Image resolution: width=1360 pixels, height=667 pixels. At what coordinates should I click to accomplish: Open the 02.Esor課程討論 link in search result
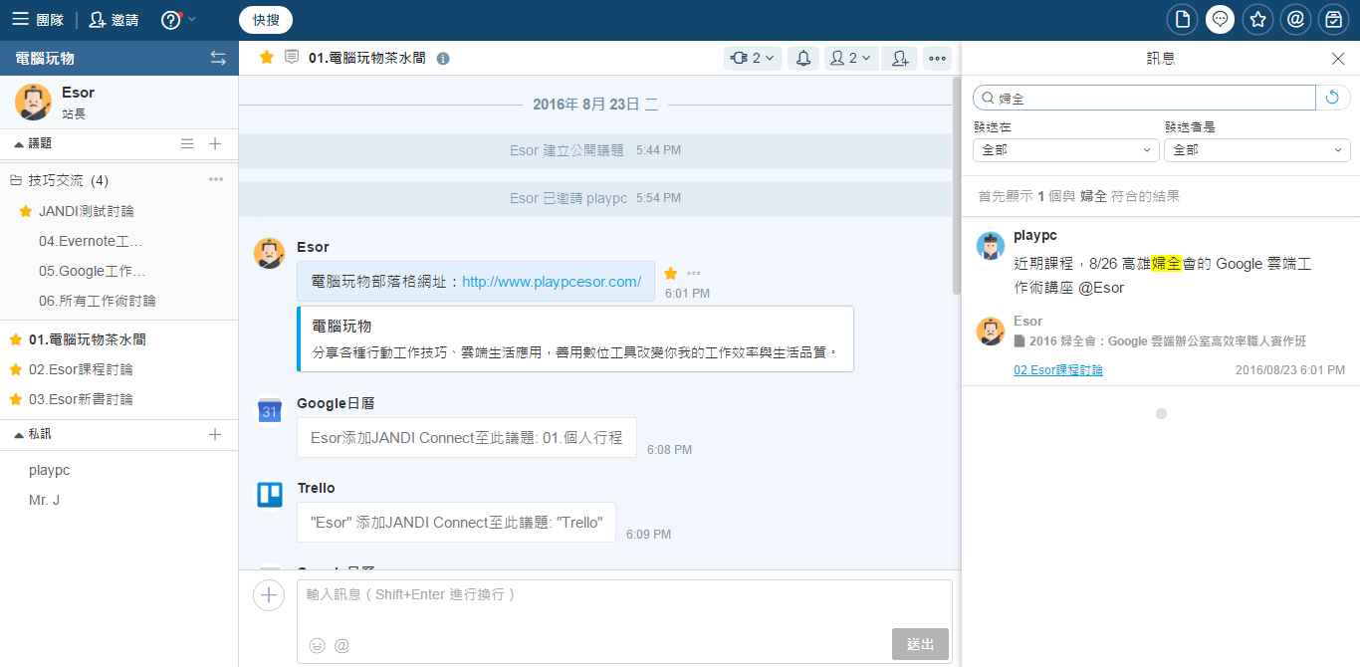[1058, 370]
